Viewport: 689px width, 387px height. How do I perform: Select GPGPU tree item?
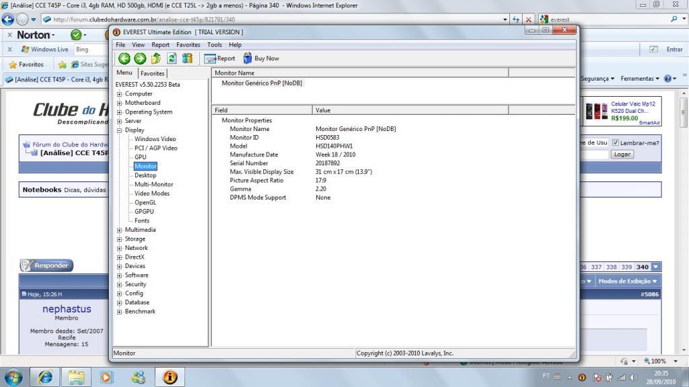pos(144,212)
